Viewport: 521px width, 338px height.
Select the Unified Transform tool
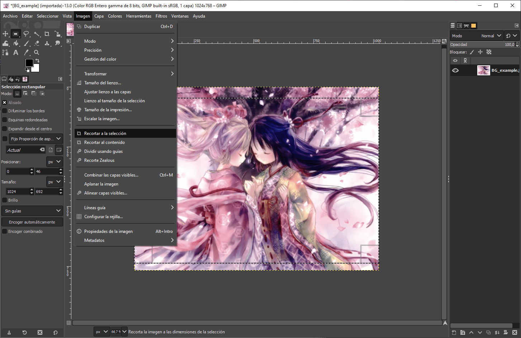coord(57,34)
